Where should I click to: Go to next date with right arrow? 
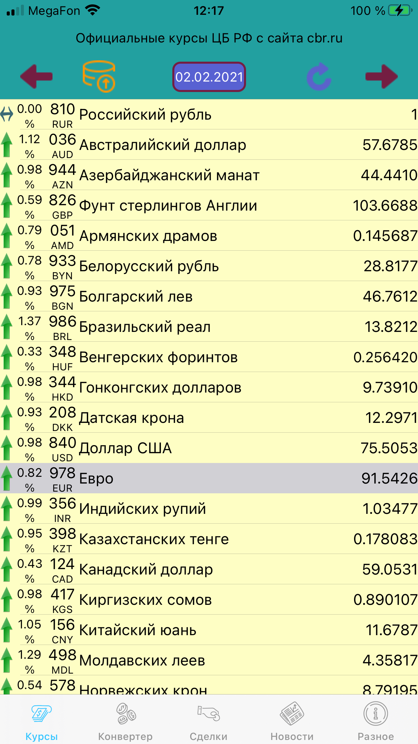[382, 77]
